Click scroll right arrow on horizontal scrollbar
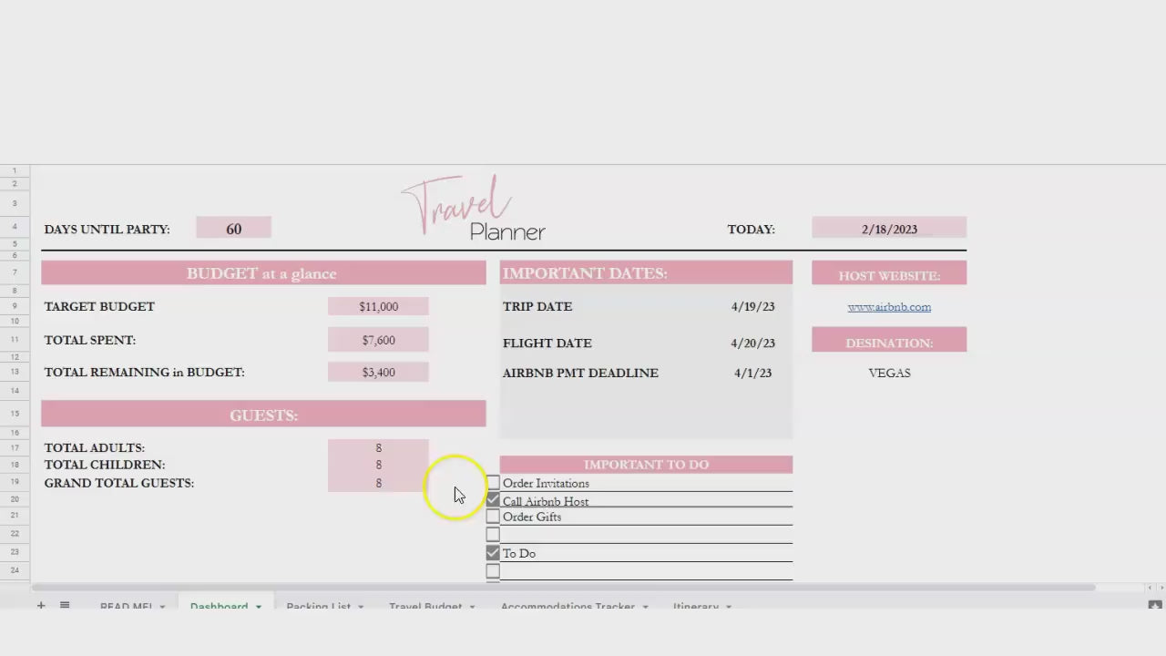 (x=1160, y=588)
